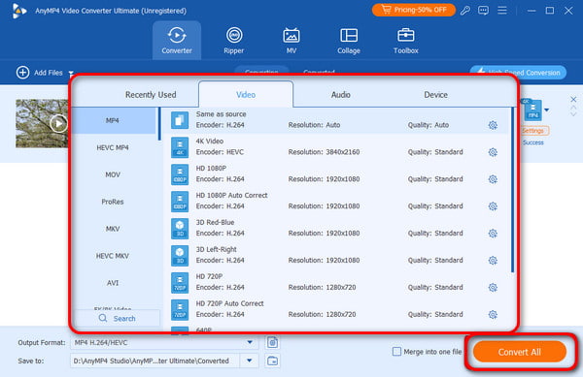This screenshot has height=377, width=583.
Task: Expand the file format dropdown arrow
Action: [546, 110]
